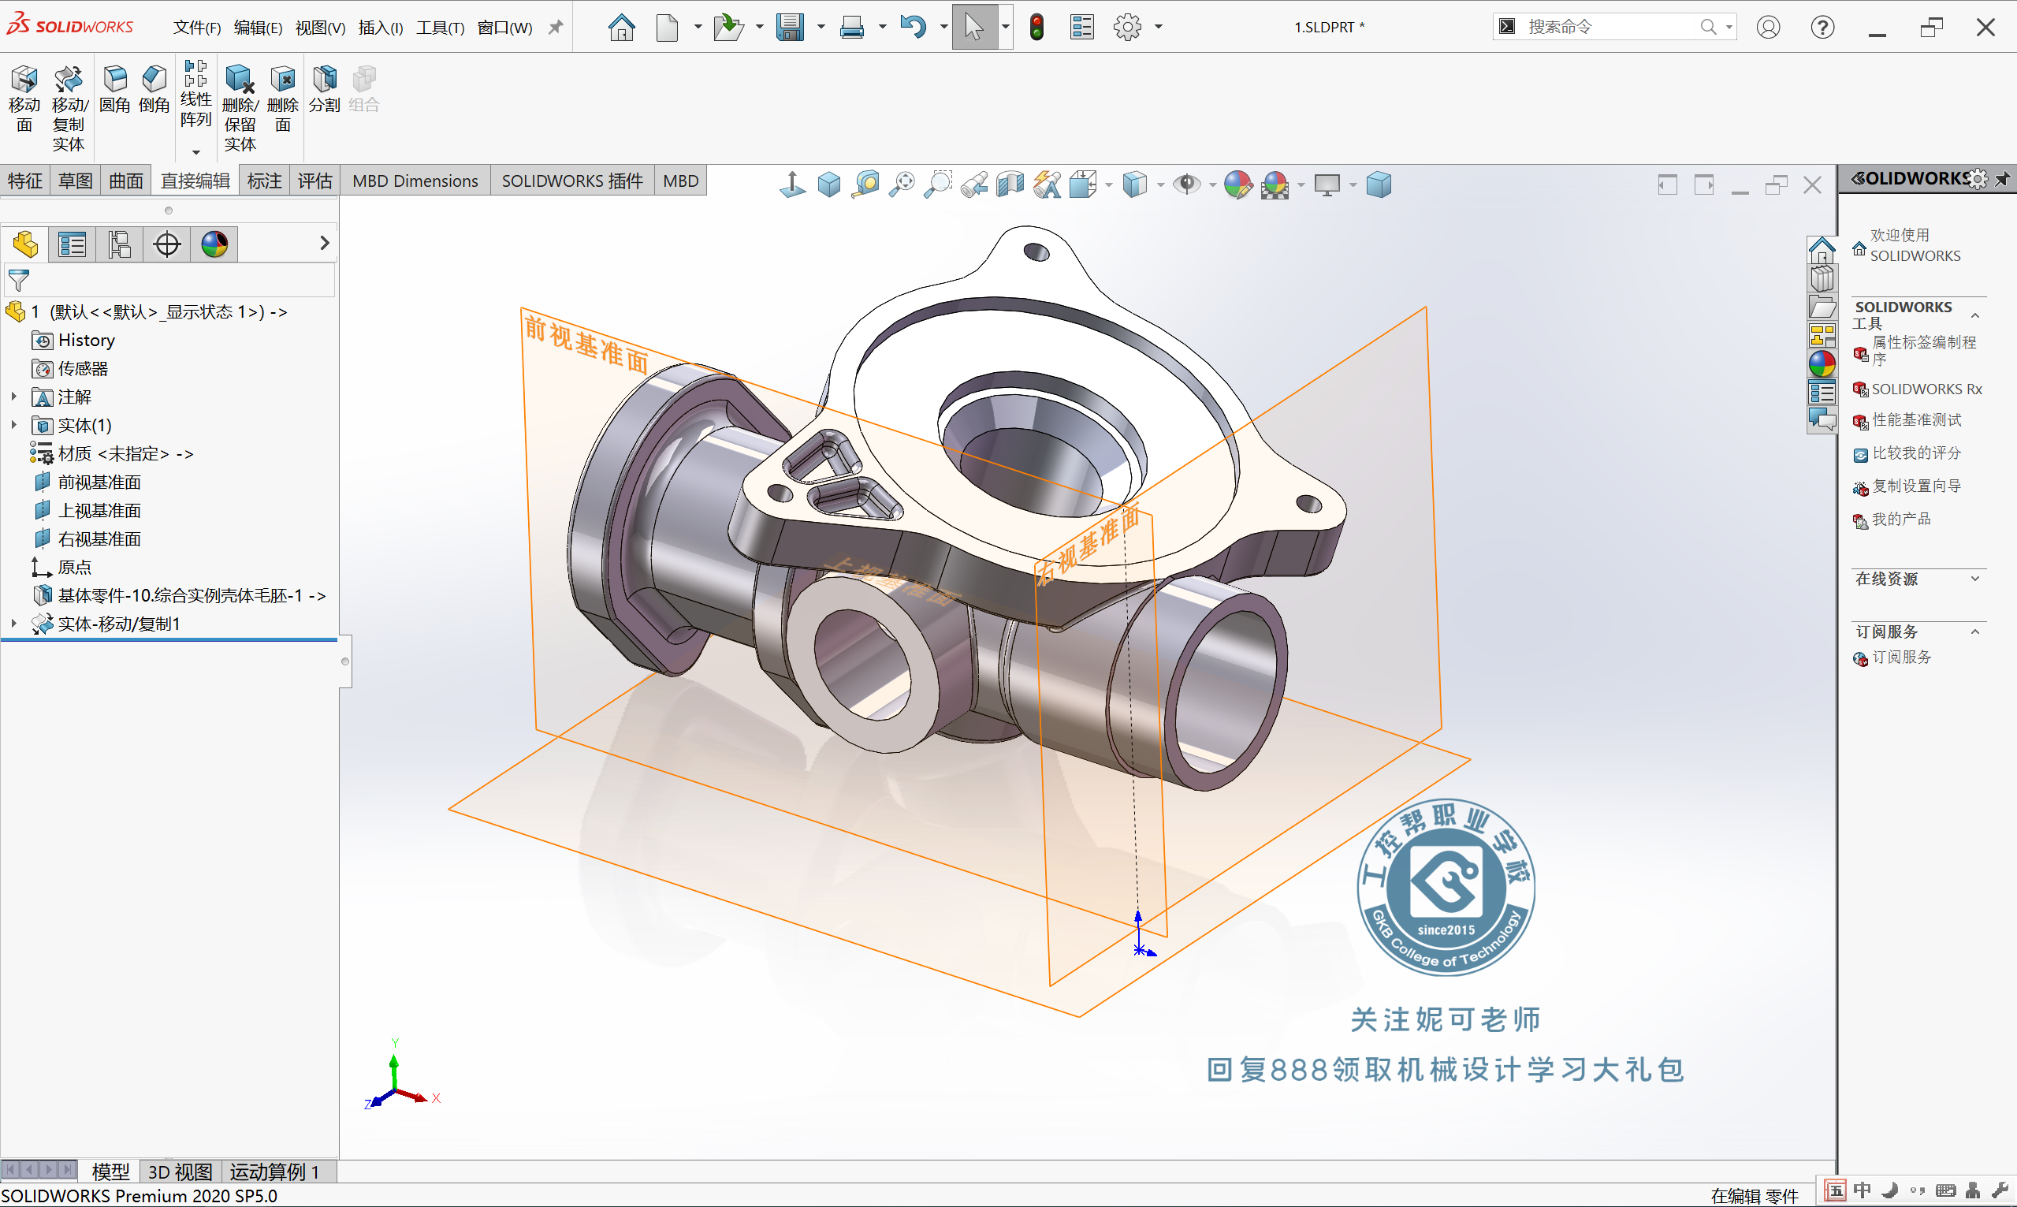Select the Split (分割) tool
The height and width of the screenshot is (1207, 2017).
[x=325, y=88]
